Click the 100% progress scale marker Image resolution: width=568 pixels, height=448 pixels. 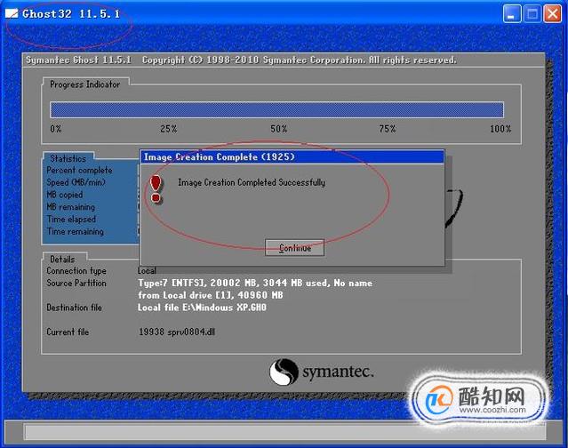coord(500,129)
